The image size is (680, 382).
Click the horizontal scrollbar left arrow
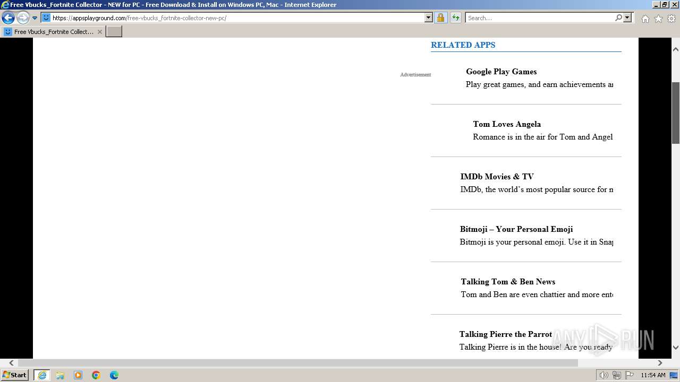tap(11, 363)
